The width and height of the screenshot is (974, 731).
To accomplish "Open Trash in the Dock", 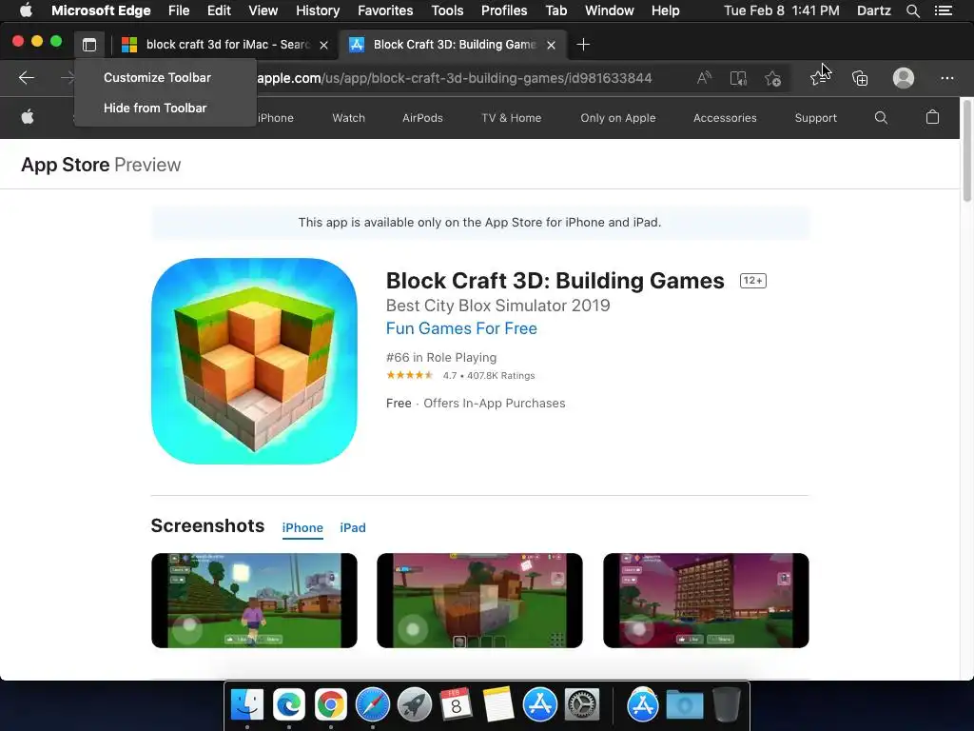I will click(x=726, y=705).
